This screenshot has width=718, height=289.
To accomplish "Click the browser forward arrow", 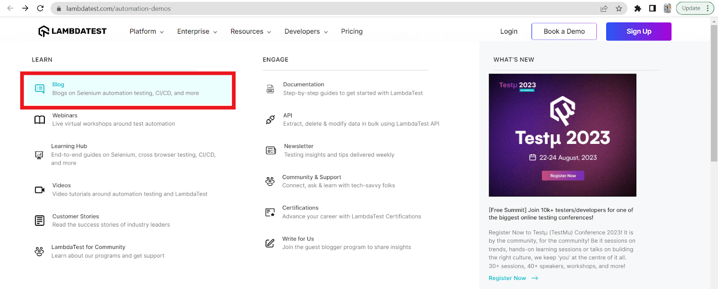I will [25, 9].
